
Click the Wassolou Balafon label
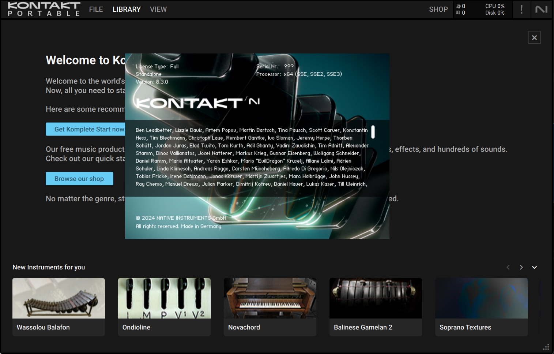click(x=43, y=327)
